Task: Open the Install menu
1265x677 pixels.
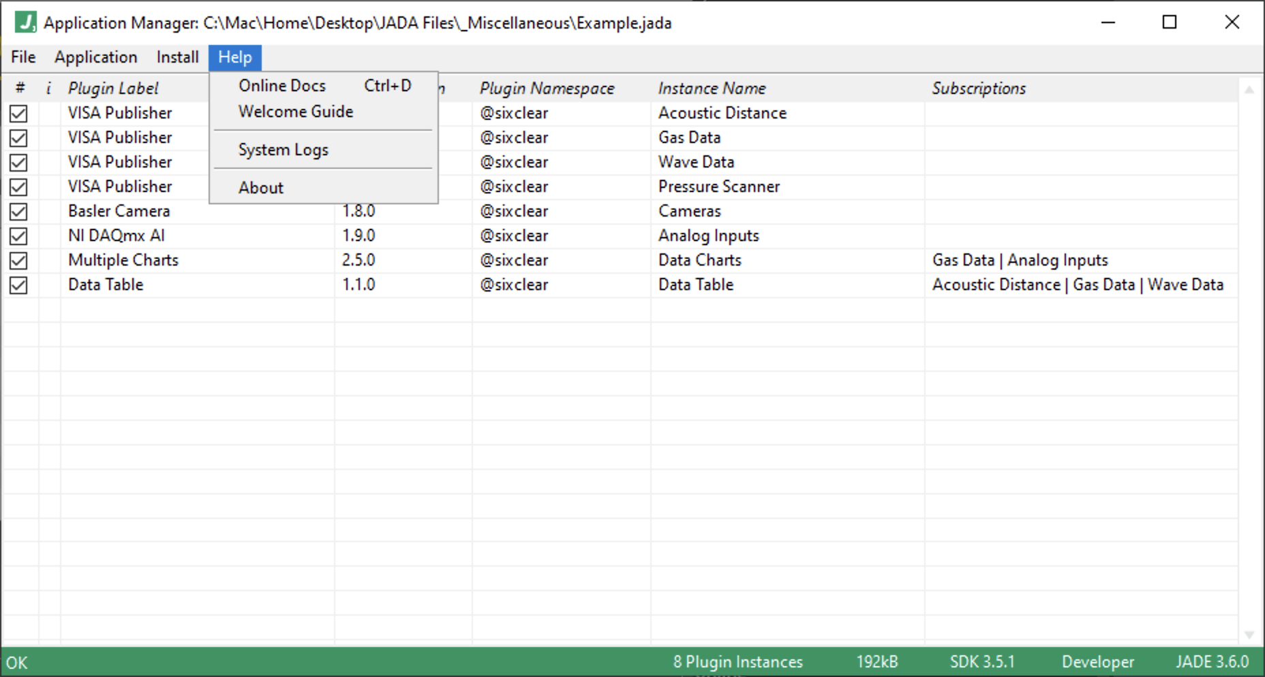Action: coord(177,57)
